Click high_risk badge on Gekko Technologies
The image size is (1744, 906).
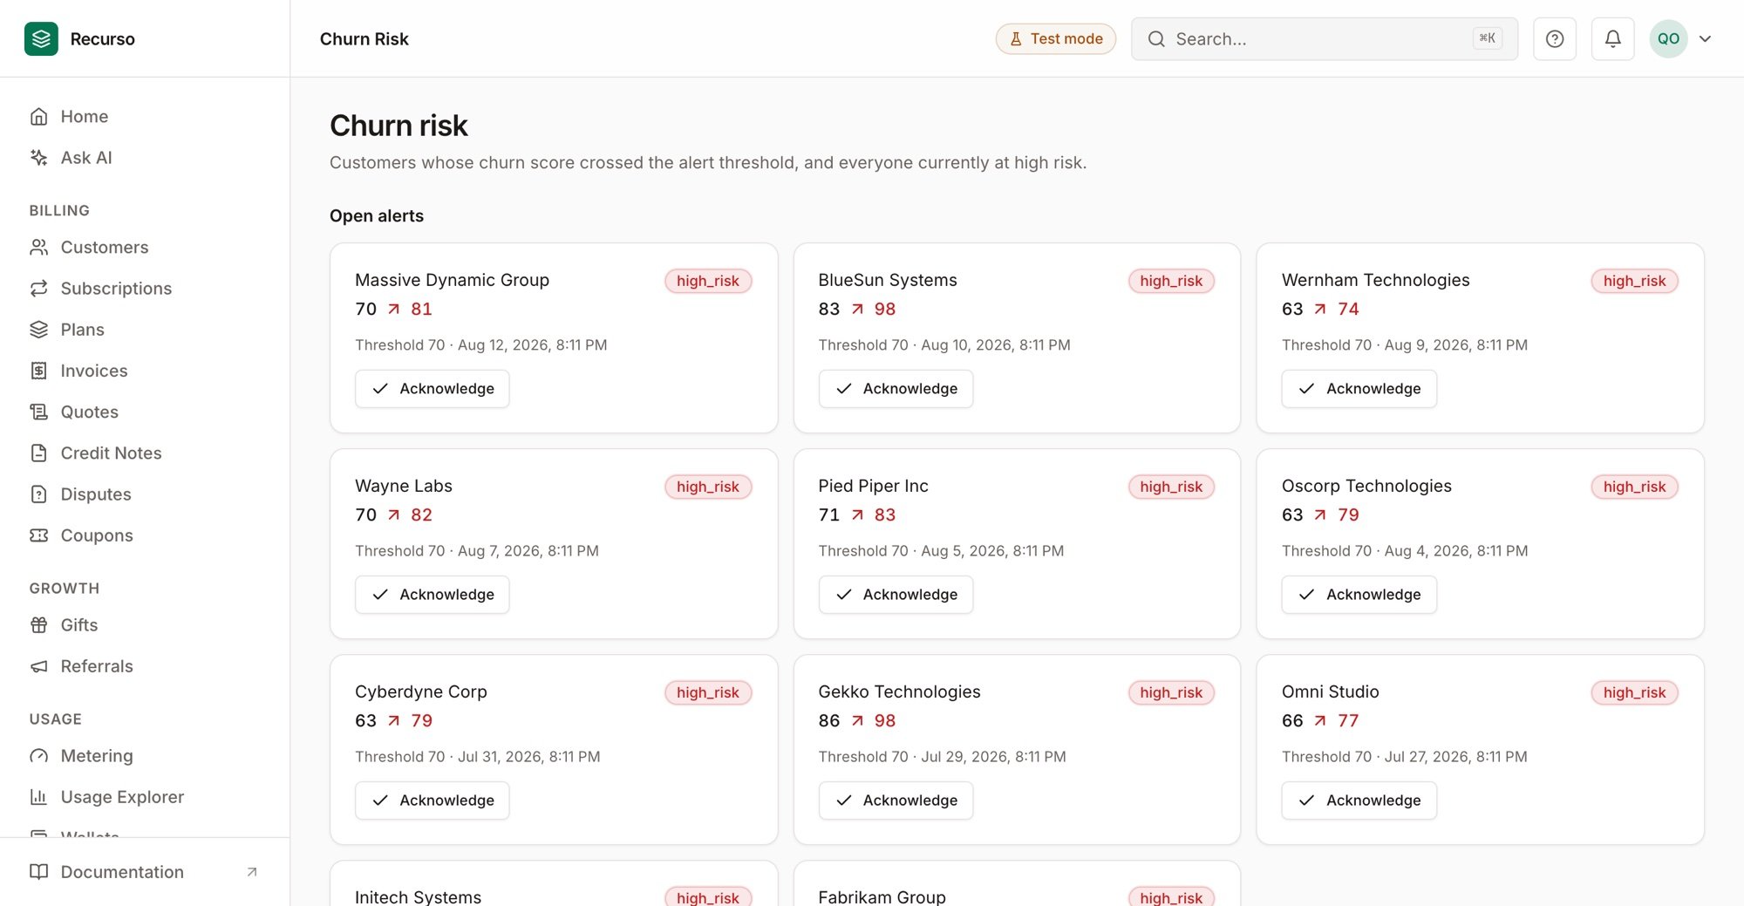click(x=1171, y=692)
